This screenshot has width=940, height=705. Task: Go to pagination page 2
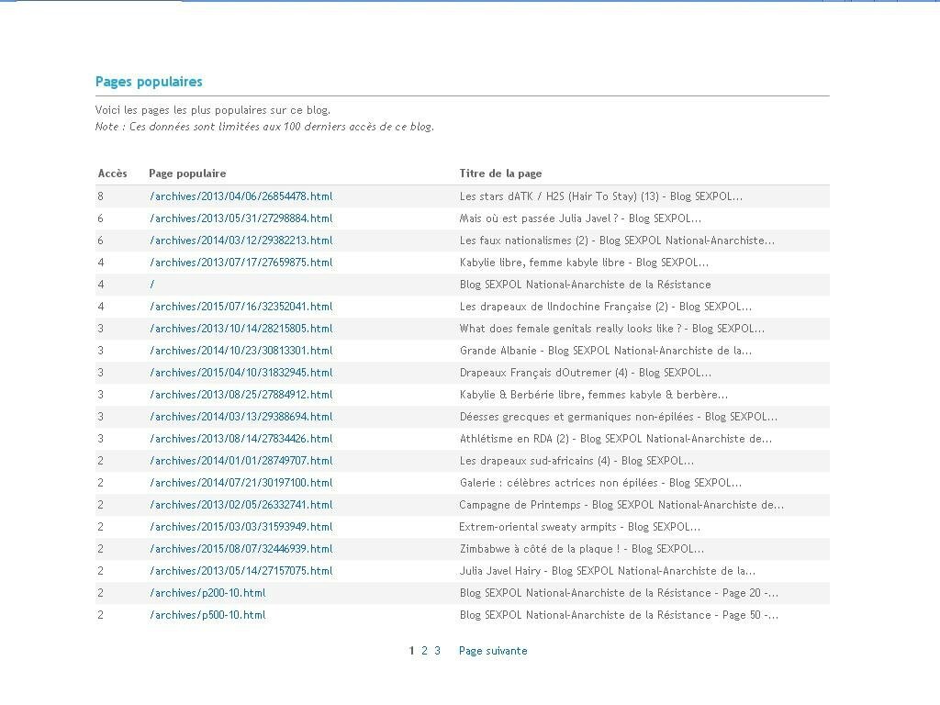pyautogui.click(x=424, y=651)
